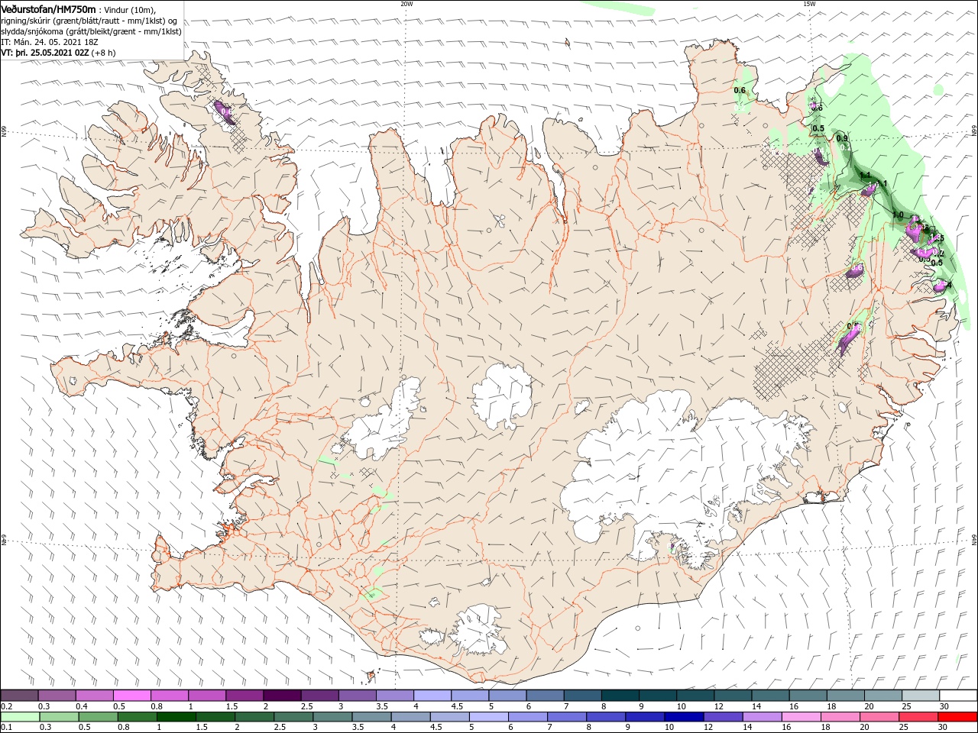Pick the medium green 0.5 swatch in the lower legend
Screen dimensions: 978x733
coord(98,717)
